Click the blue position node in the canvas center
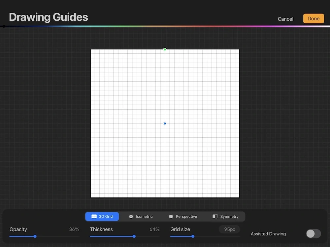The height and width of the screenshot is (247, 330). pyautogui.click(x=165, y=123)
